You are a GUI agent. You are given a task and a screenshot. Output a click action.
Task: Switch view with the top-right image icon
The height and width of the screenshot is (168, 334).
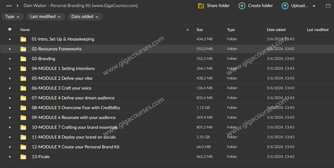[328, 6]
